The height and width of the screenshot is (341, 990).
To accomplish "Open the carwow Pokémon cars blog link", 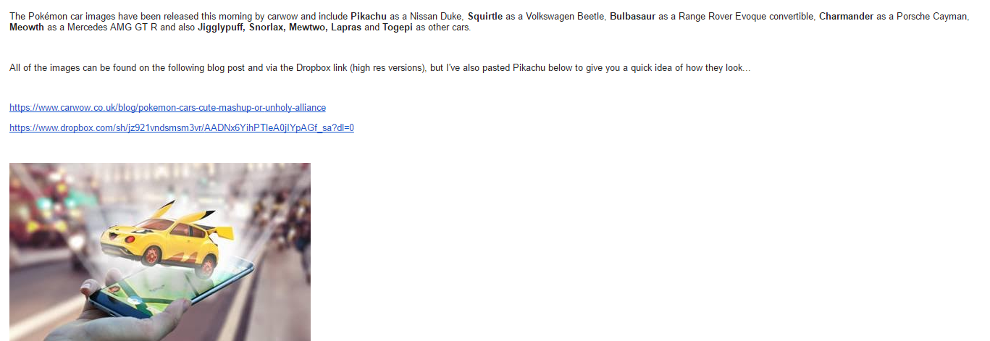I will [167, 107].
